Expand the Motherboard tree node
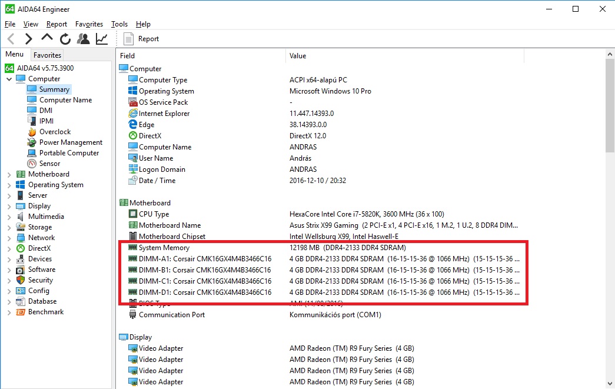615x389 pixels. click(x=9, y=175)
